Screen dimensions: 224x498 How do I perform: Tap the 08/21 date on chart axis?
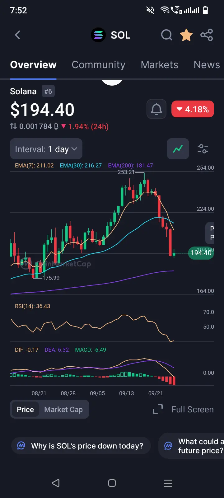pyautogui.click(x=39, y=393)
